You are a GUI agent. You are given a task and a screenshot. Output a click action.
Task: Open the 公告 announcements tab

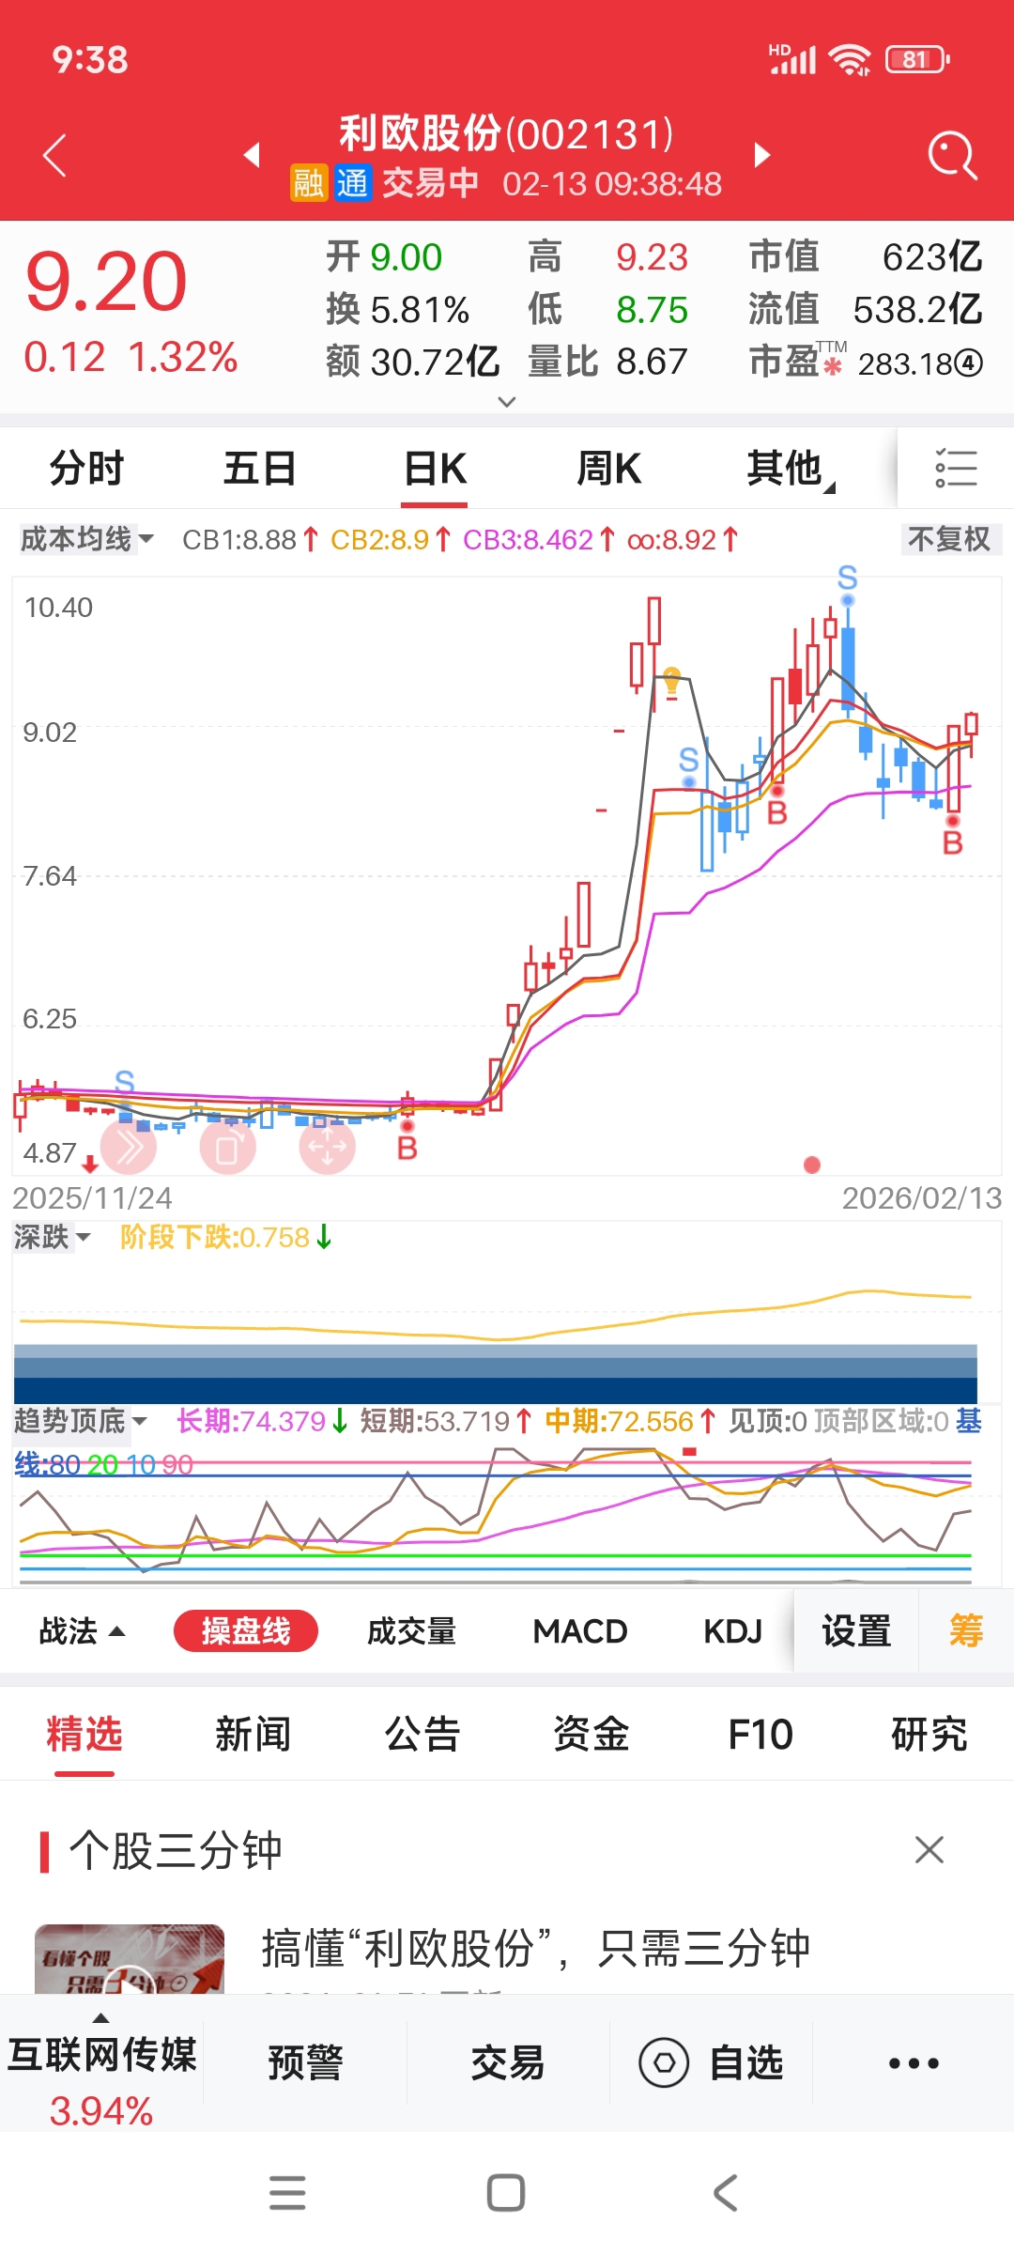tap(422, 1734)
